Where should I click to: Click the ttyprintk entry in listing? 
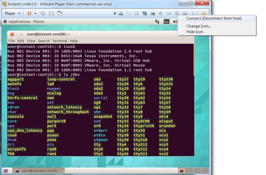coord(144,126)
